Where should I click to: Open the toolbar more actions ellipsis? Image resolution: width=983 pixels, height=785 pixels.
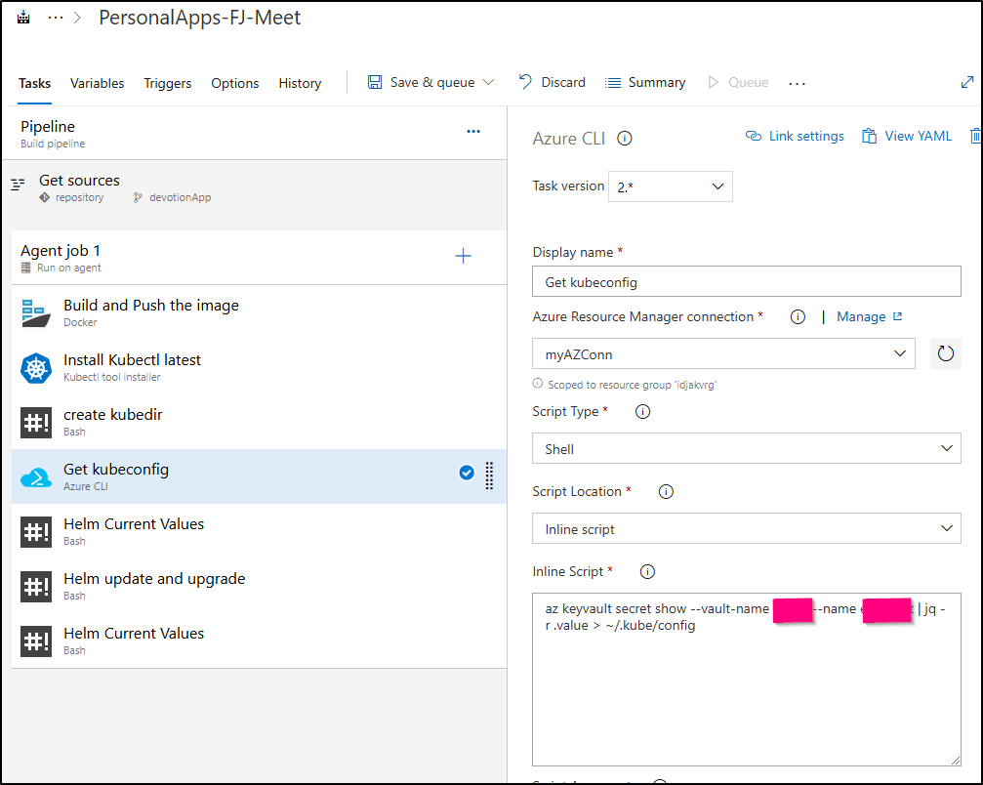pos(797,83)
